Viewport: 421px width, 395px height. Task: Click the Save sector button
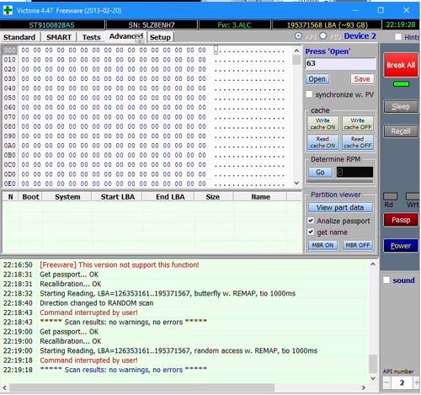coord(362,79)
